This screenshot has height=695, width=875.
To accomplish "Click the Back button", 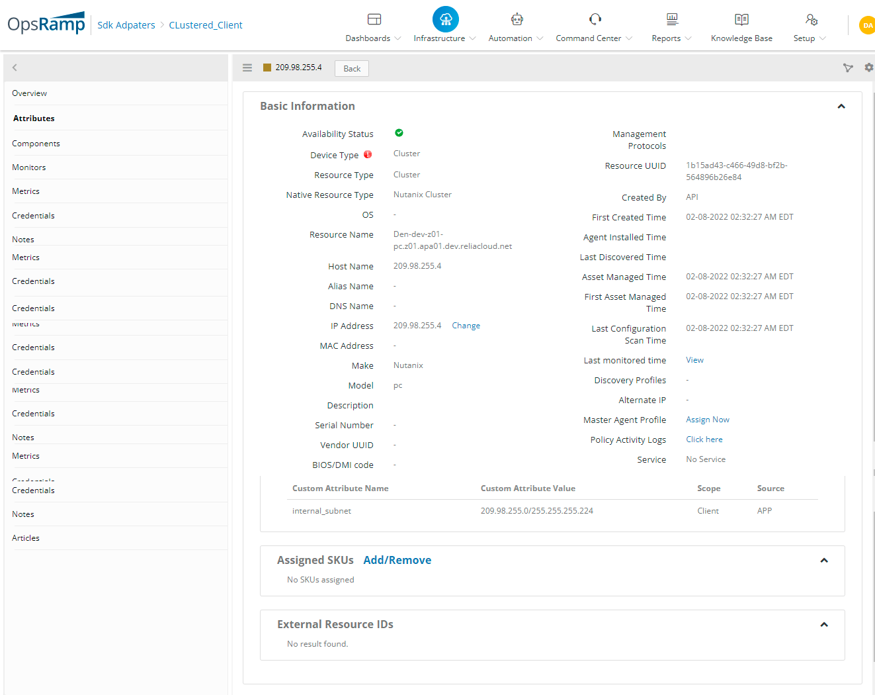I will point(351,68).
